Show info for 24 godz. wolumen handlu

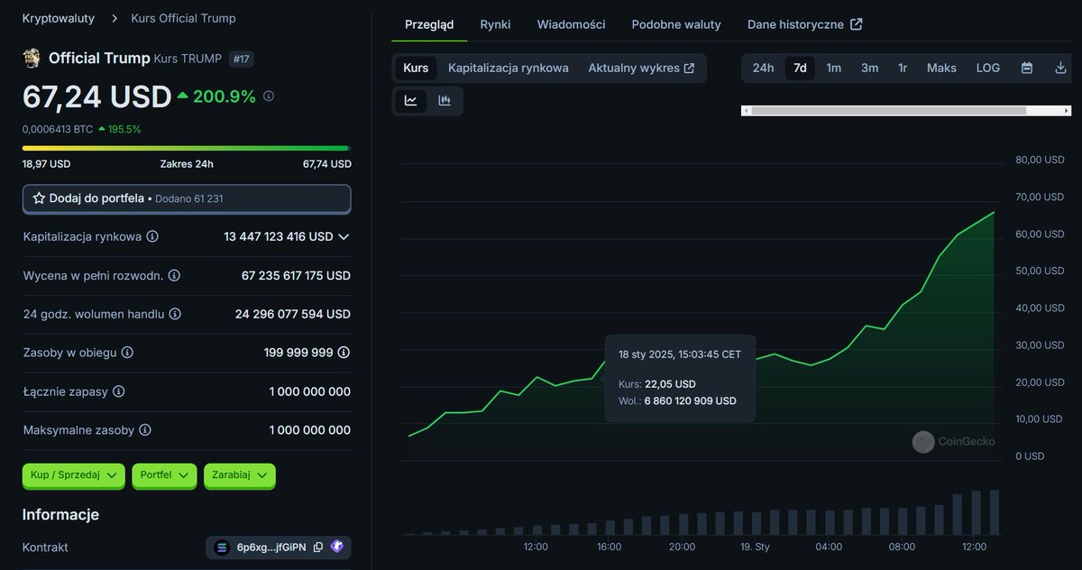pyautogui.click(x=175, y=314)
